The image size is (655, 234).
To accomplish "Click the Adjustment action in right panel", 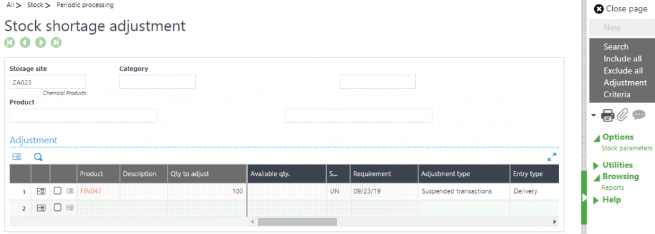I will [x=625, y=82].
